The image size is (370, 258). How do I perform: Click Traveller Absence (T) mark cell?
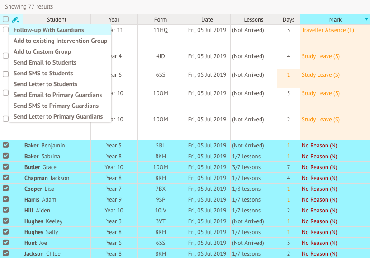click(327, 30)
